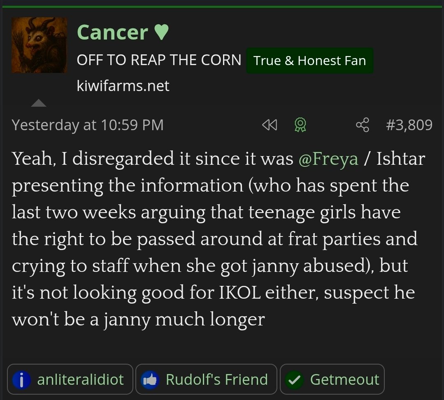The width and height of the screenshot is (444, 400).
Task: Open the post permalink #3,809
Action: coord(409,125)
